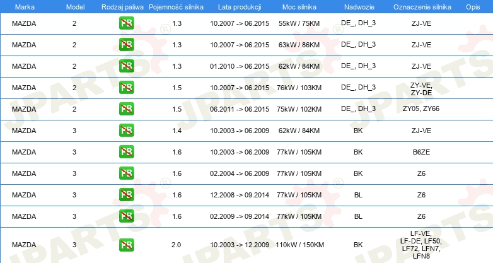Viewport: 493px width, 263px height.
Task: Select the ZY05, ZY66 engine code cell
Action: pyautogui.click(x=421, y=109)
